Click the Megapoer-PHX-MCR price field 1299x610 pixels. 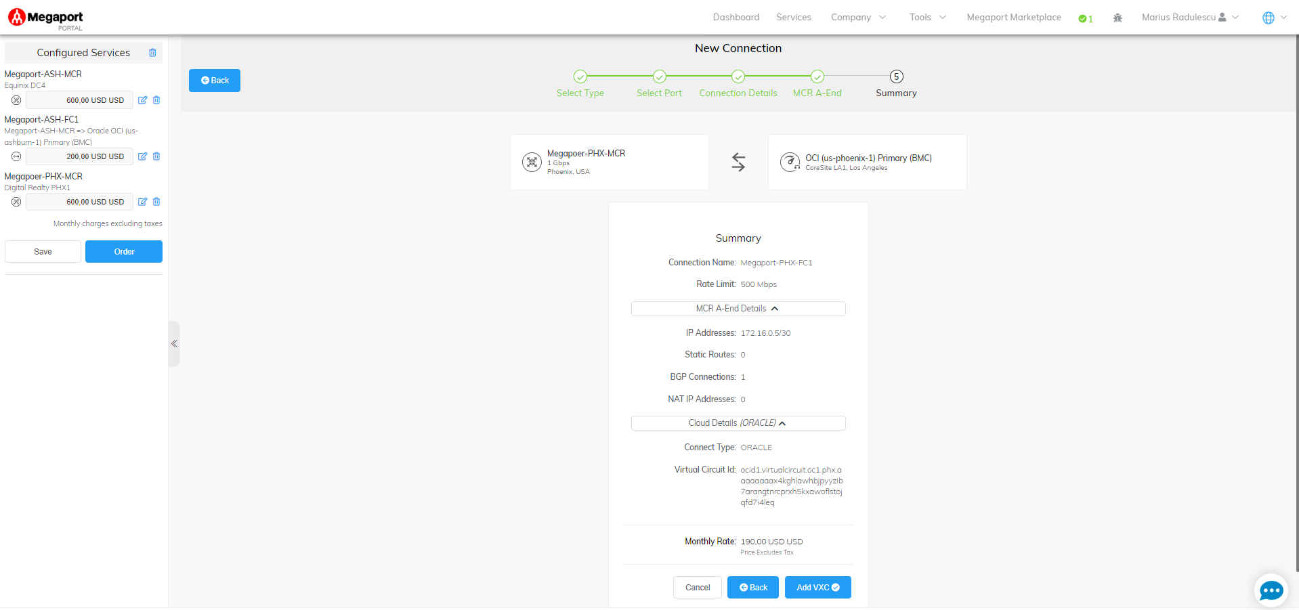pos(79,202)
